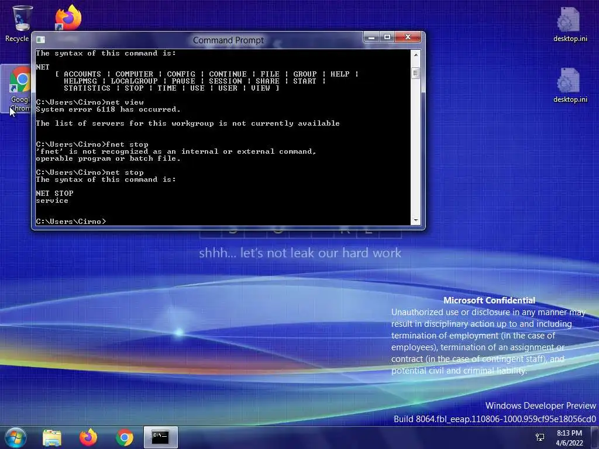
Task: Click the 'operable program or batch file.' line
Action: [x=108, y=158]
